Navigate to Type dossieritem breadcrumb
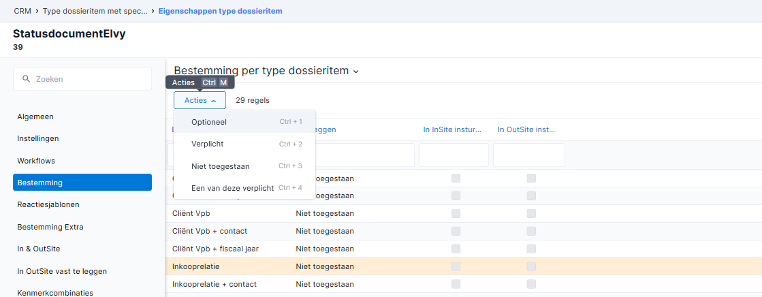The height and width of the screenshot is (297, 762). (95, 11)
